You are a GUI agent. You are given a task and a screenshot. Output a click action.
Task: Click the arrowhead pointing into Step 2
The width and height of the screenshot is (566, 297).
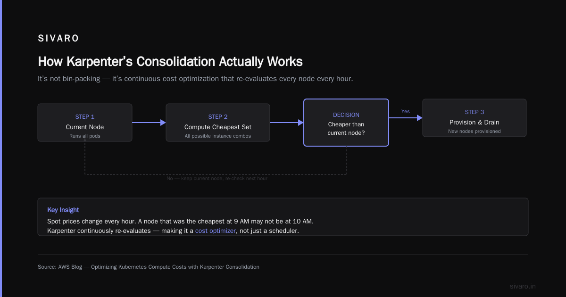click(x=163, y=123)
